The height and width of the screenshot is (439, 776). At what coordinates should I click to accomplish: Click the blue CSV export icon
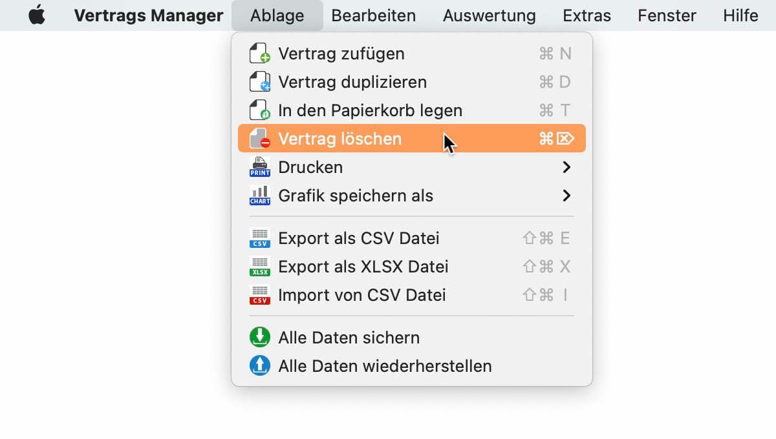point(260,238)
